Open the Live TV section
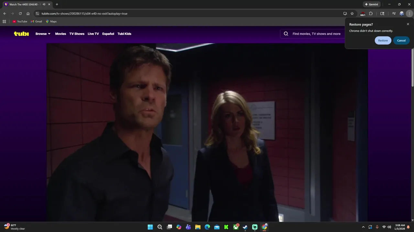414x232 pixels. click(x=93, y=34)
